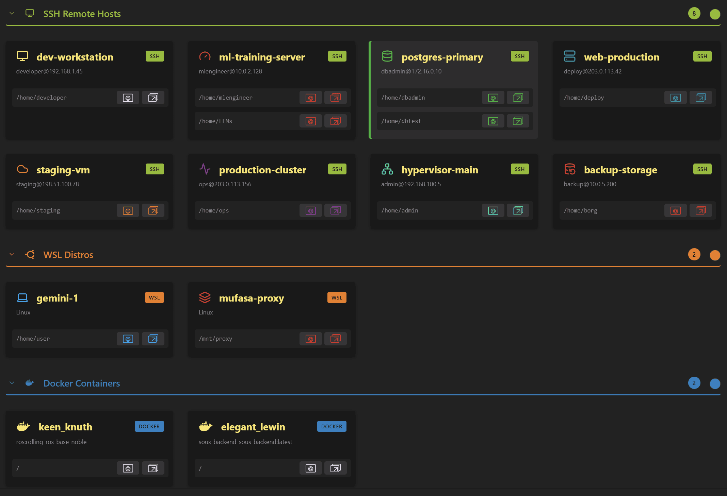The width and height of the screenshot is (727, 496).
Task: Open /home/dbtest in current window
Action: 493,121
